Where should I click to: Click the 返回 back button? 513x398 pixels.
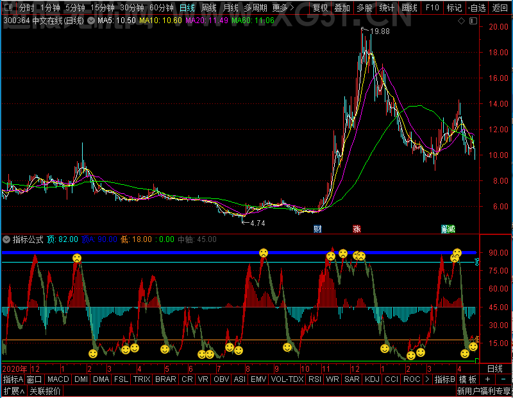point(500,8)
